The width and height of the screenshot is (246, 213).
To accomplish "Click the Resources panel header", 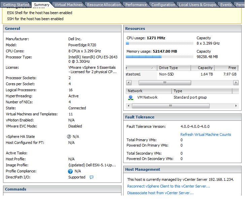I will [x=182, y=29].
